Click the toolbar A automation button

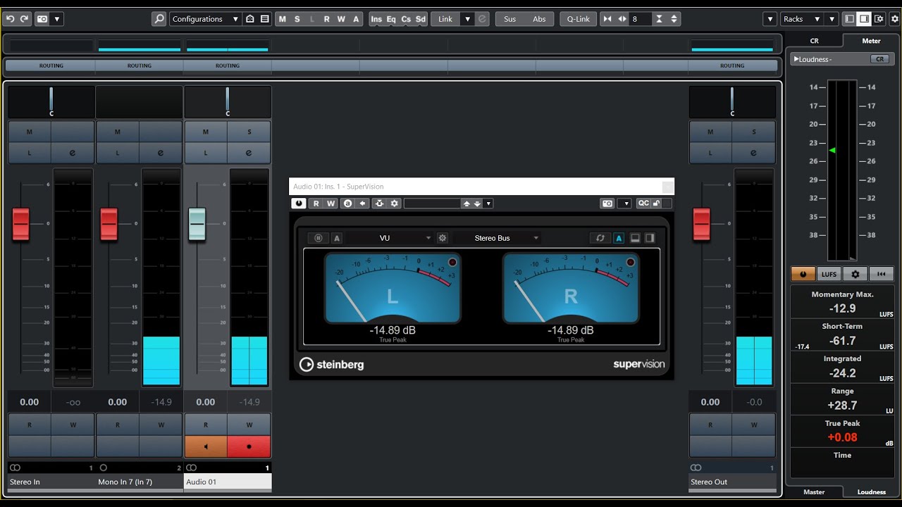click(356, 19)
